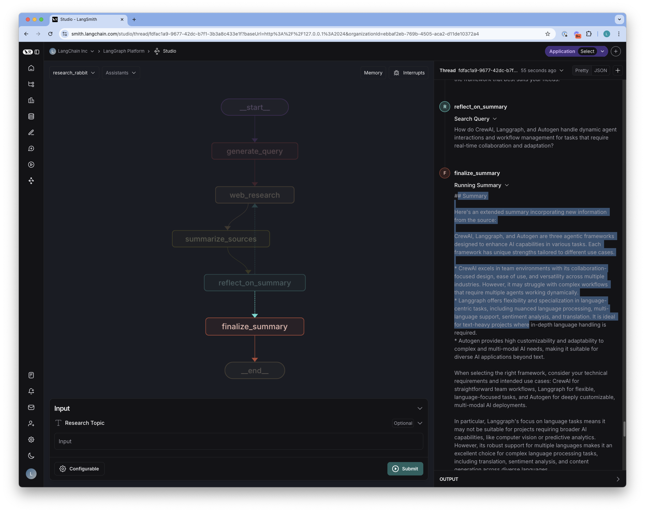Open the Datasets database icon in sidebar
The height and width of the screenshot is (512, 645).
pyautogui.click(x=31, y=116)
